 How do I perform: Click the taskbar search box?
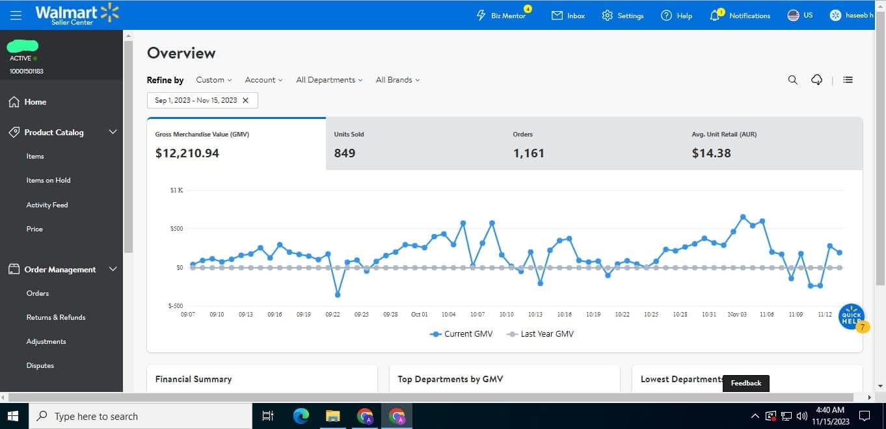coord(140,416)
